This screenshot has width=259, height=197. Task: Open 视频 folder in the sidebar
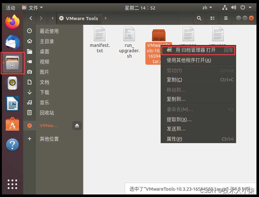click(53, 62)
